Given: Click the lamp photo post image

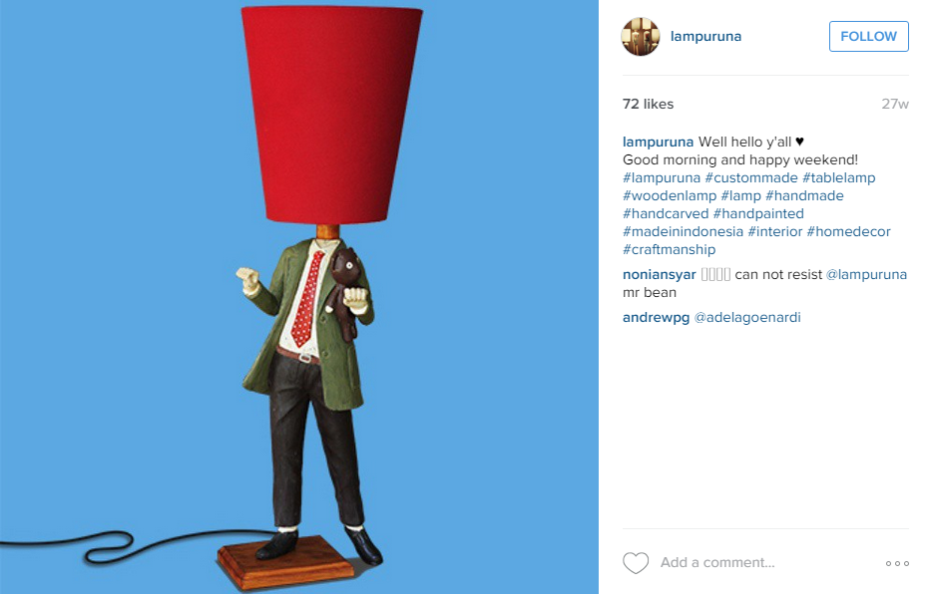Looking at the screenshot, I should point(299,297).
